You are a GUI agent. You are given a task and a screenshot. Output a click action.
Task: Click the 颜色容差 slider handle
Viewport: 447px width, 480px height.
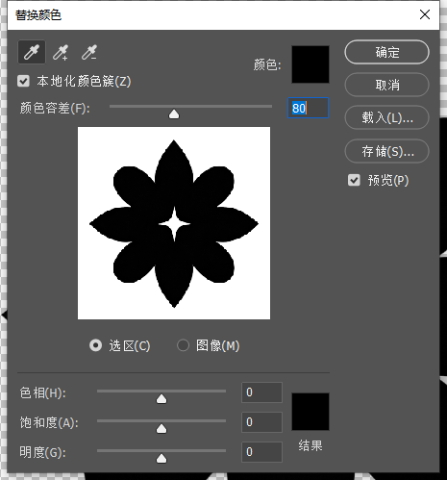(x=174, y=114)
